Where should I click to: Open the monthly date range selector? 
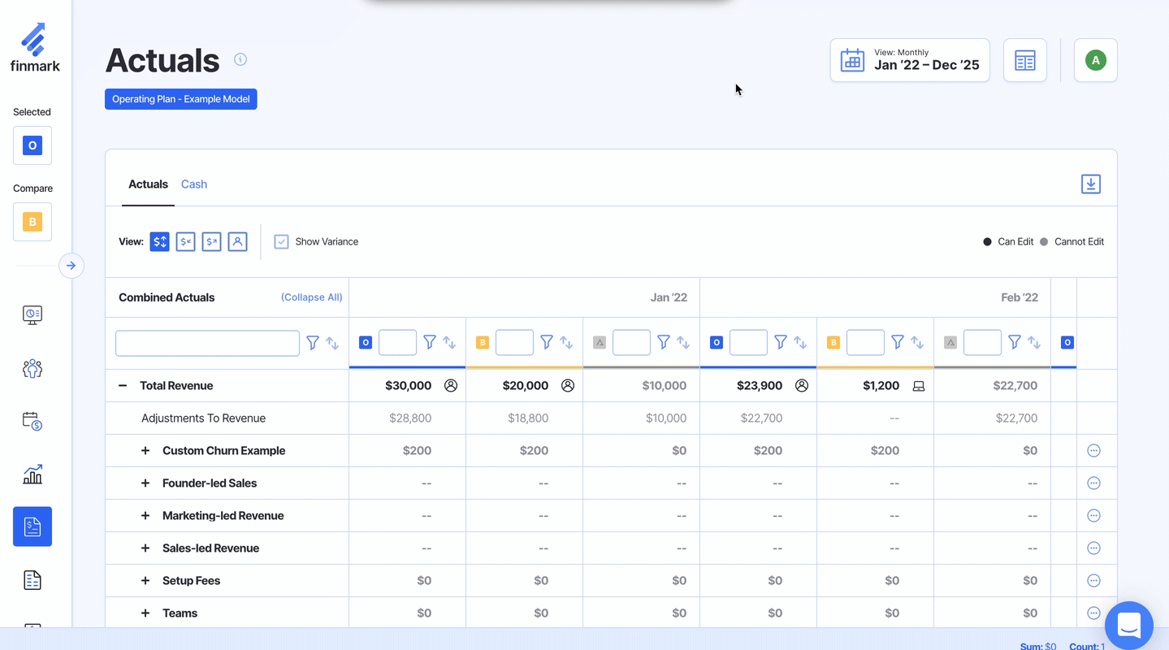(909, 60)
